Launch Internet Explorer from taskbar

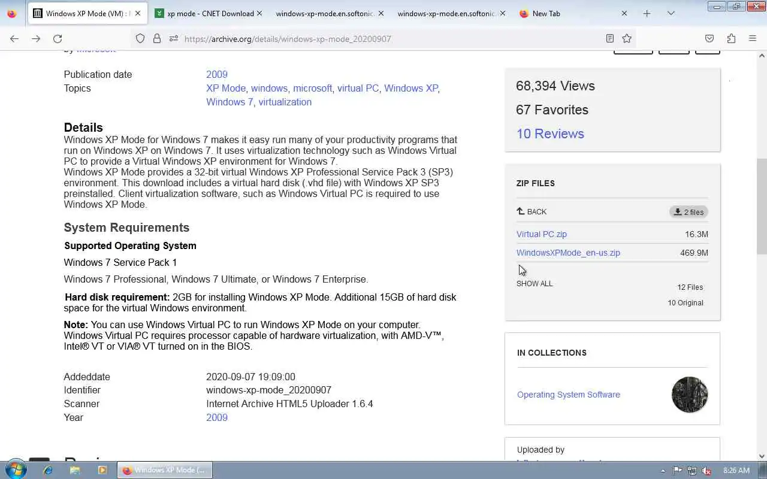(48, 470)
